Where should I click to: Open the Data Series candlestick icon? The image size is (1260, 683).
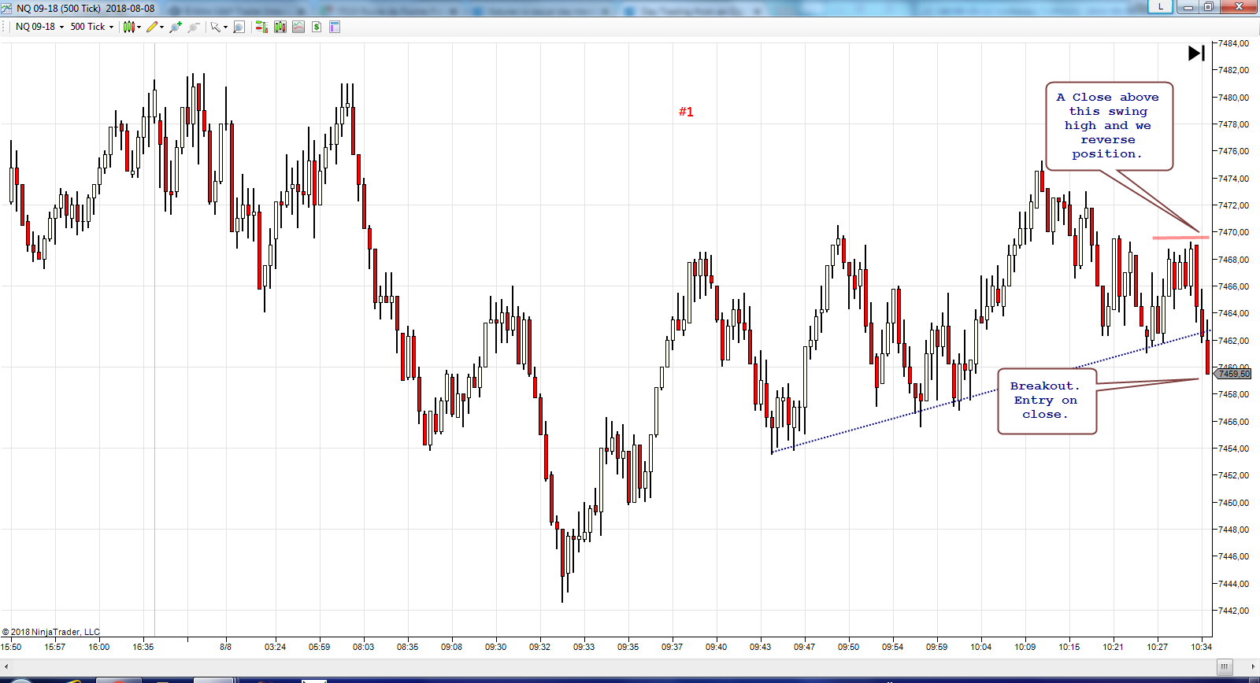(280, 27)
